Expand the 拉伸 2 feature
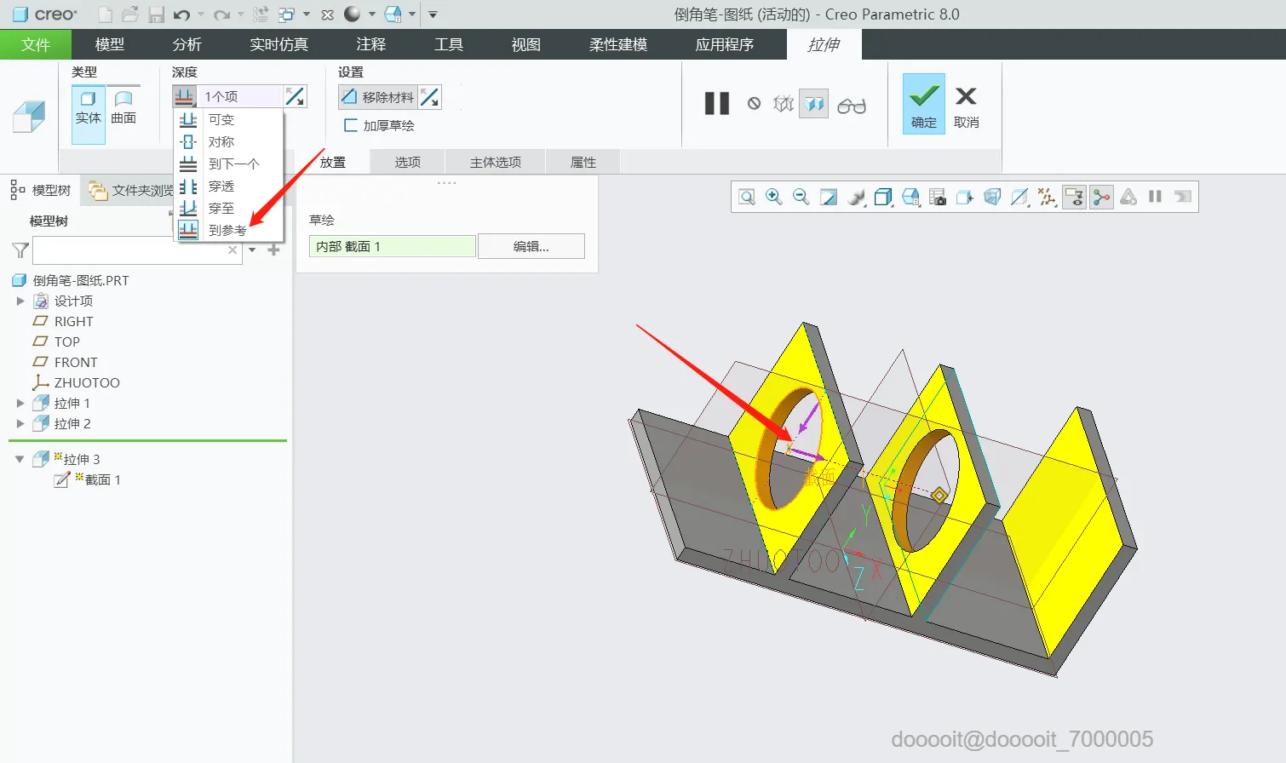Image resolution: width=1286 pixels, height=763 pixels. [20, 423]
